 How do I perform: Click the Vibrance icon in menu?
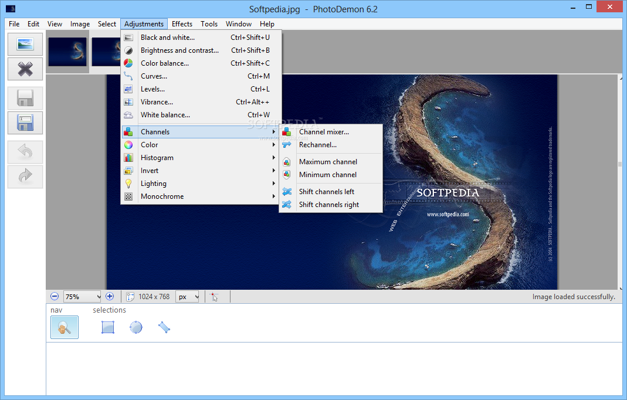pyautogui.click(x=128, y=102)
